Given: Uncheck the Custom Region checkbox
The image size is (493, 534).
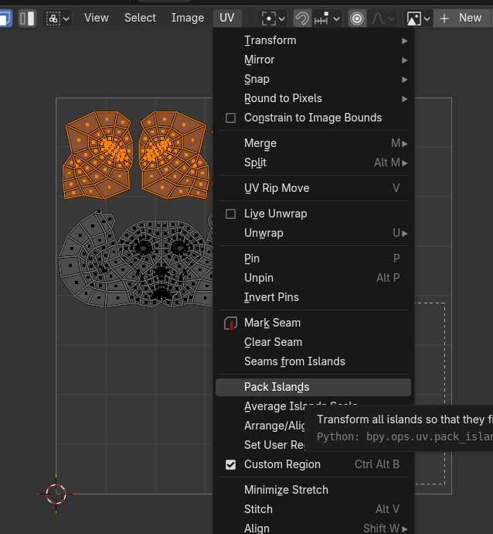Looking at the screenshot, I should pyautogui.click(x=230, y=465).
